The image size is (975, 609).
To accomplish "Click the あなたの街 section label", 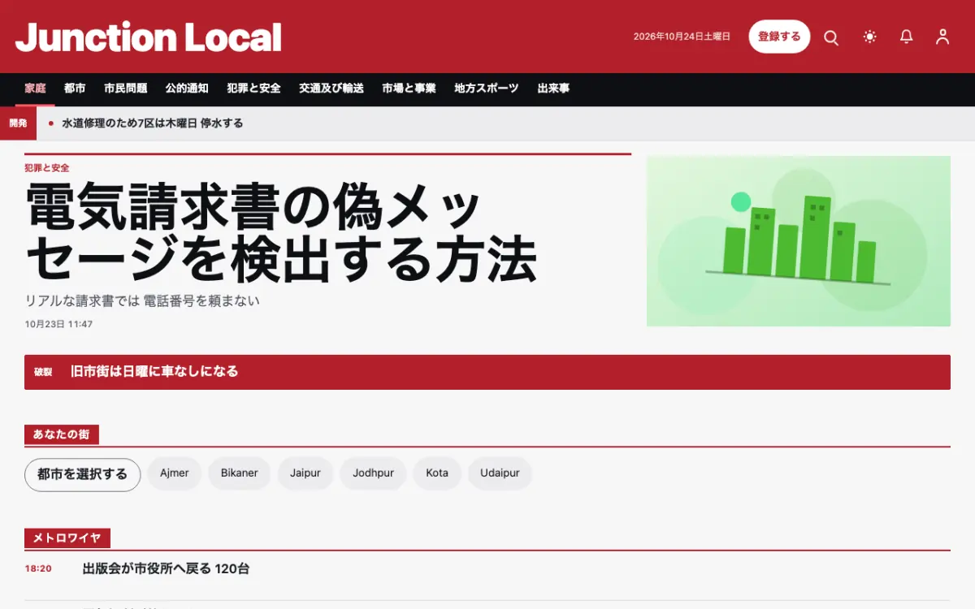I will [x=62, y=434].
